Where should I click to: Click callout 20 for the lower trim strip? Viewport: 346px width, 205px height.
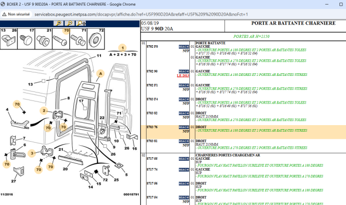pos(65,169)
